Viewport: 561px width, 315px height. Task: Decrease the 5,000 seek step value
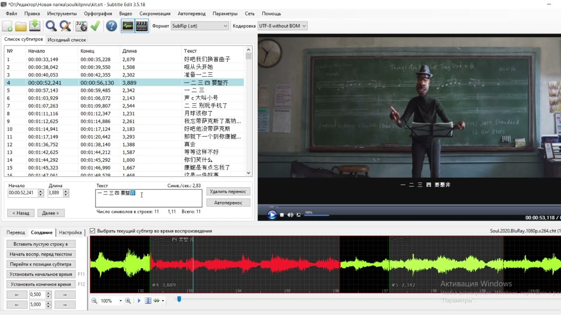49,307
